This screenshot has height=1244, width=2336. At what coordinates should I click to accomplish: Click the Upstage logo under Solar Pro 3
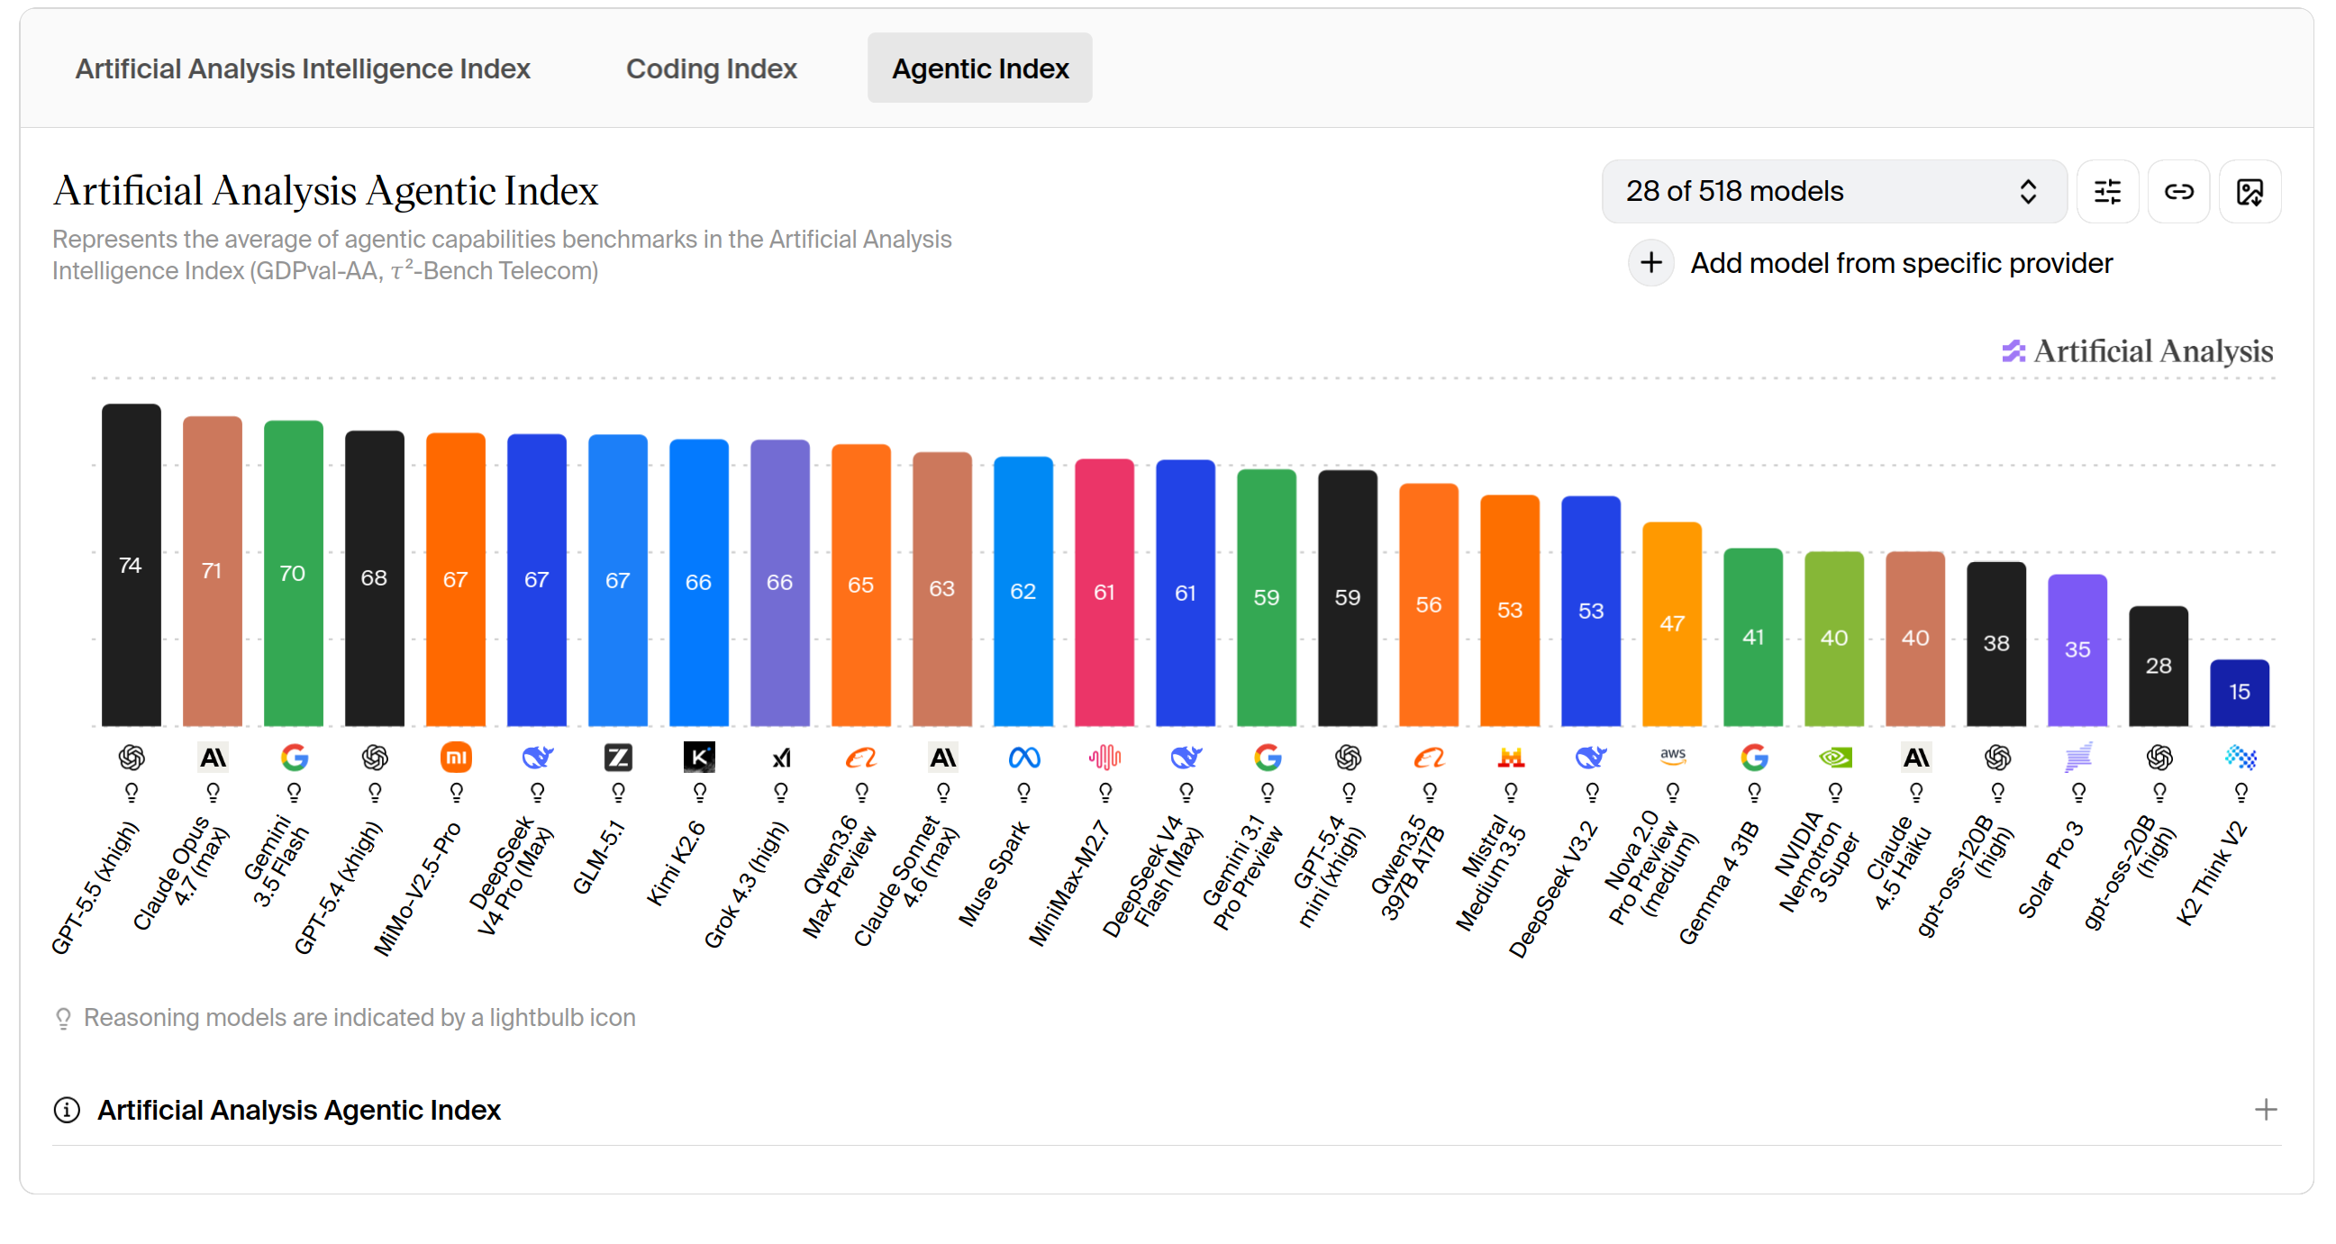point(2077,757)
